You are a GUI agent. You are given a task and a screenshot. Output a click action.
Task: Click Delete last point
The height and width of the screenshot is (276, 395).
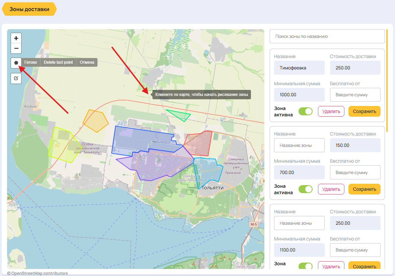point(58,62)
